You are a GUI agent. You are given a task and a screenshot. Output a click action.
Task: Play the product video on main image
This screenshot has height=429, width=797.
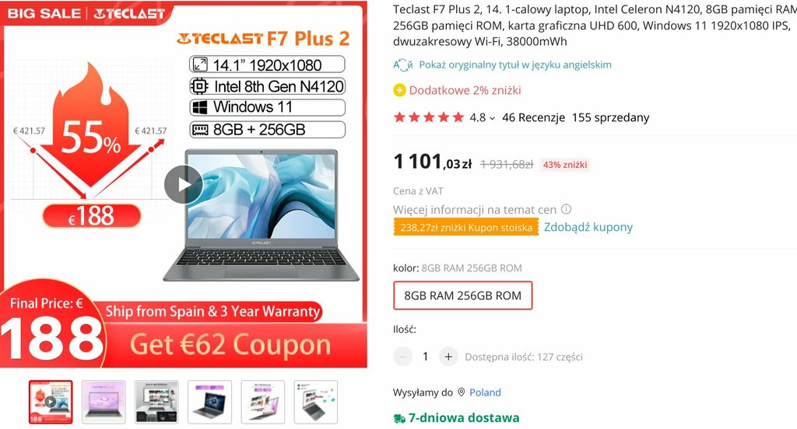pos(184,185)
